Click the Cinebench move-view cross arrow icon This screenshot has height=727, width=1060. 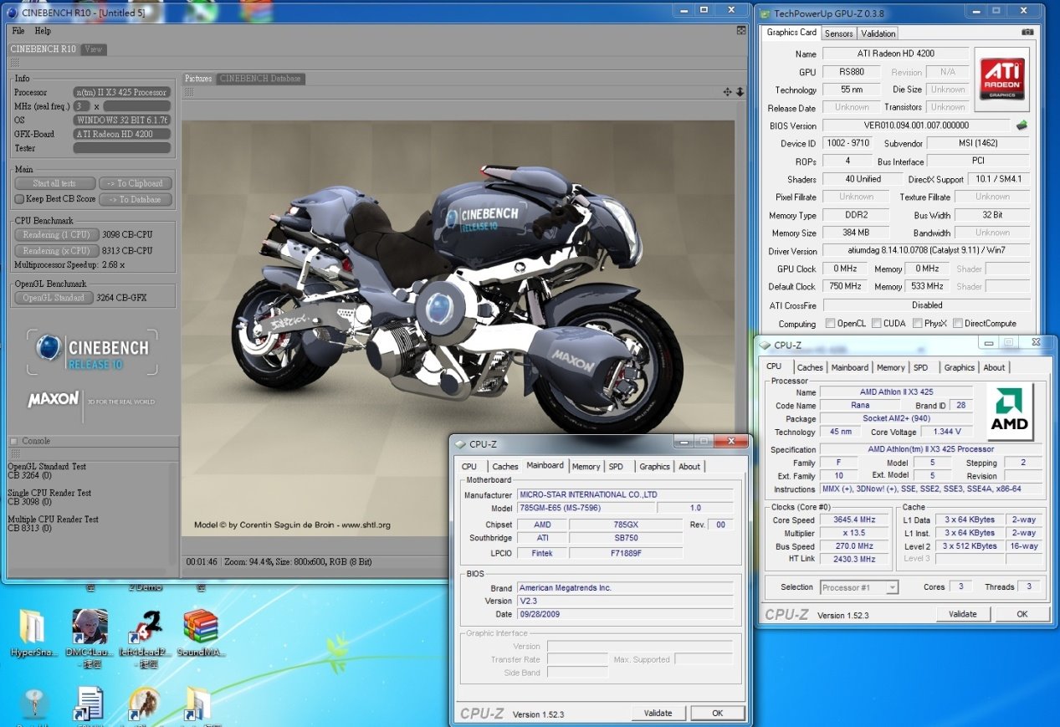coord(728,92)
